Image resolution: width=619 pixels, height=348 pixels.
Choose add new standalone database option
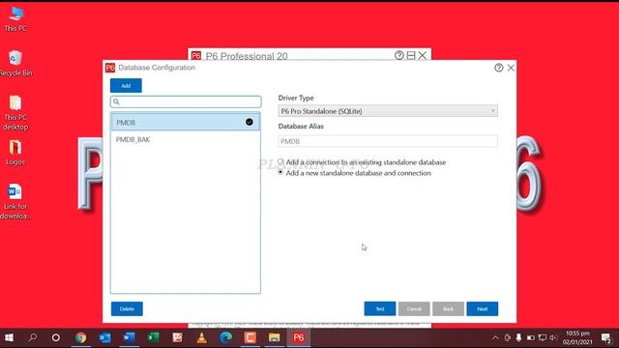pyautogui.click(x=280, y=172)
